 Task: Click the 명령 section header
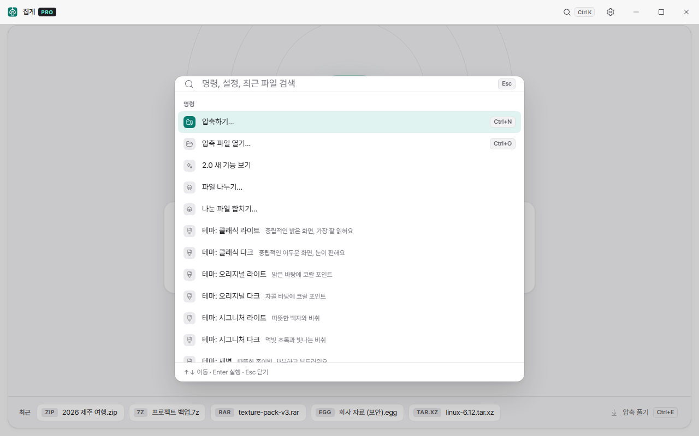(189, 104)
